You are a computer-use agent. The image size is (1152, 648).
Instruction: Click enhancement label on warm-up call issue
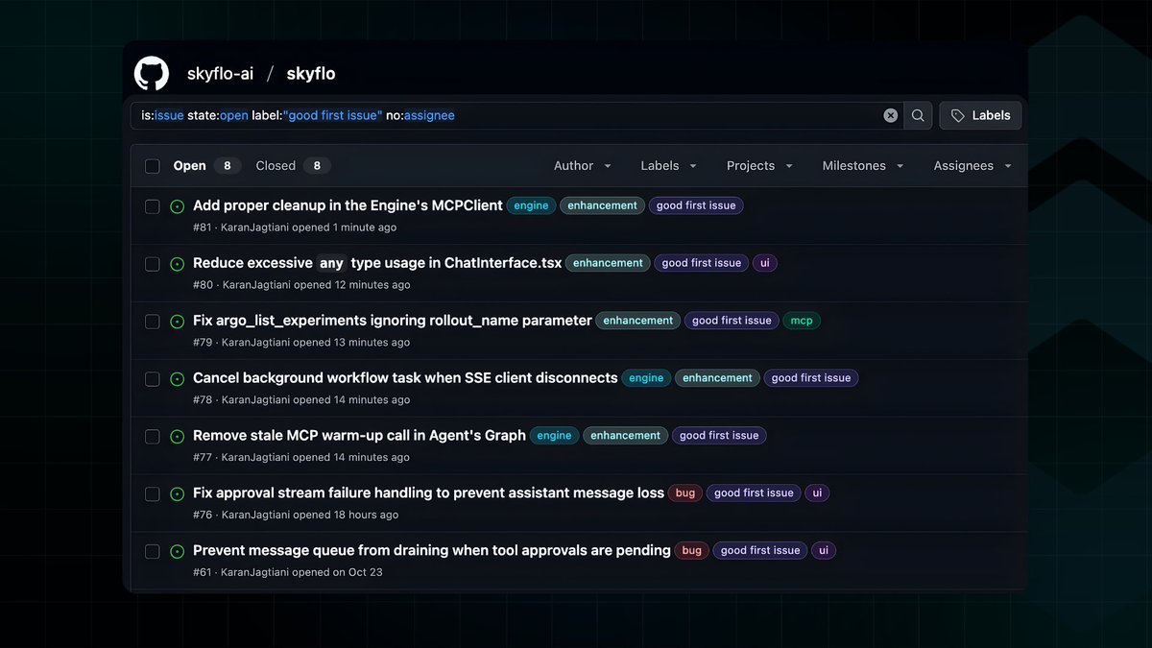625,436
